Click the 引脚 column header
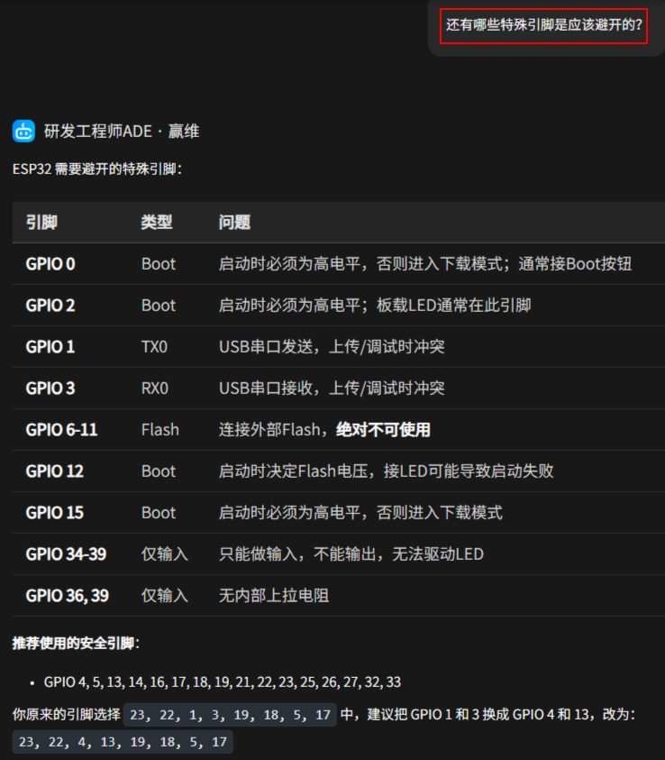The image size is (665, 760). [41, 223]
